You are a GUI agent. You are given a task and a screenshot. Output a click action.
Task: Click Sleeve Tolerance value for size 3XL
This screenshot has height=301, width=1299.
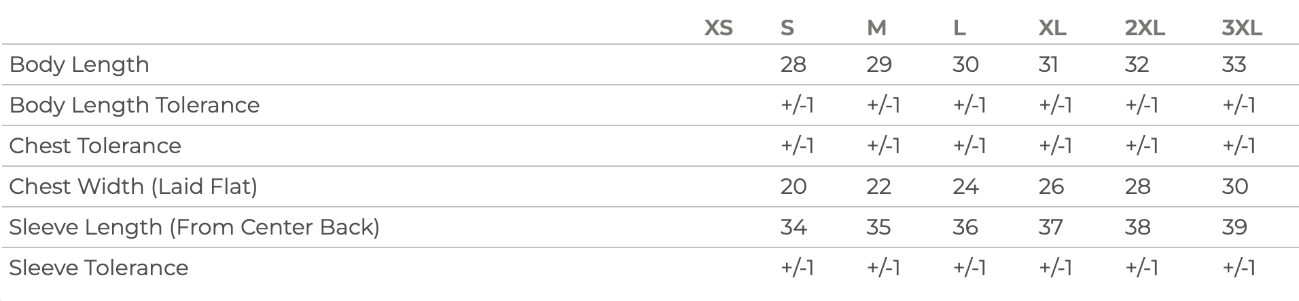pos(1239,268)
